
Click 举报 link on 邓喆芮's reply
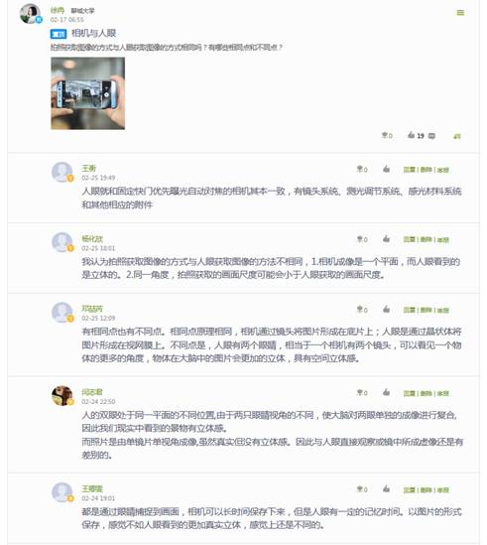443,310
